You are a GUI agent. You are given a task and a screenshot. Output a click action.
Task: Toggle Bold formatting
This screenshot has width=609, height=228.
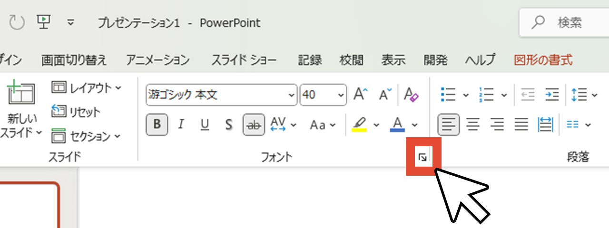(x=157, y=124)
